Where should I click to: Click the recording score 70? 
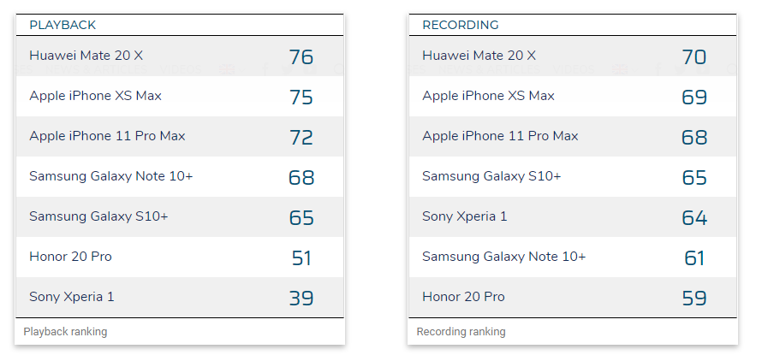pos(694,57)
